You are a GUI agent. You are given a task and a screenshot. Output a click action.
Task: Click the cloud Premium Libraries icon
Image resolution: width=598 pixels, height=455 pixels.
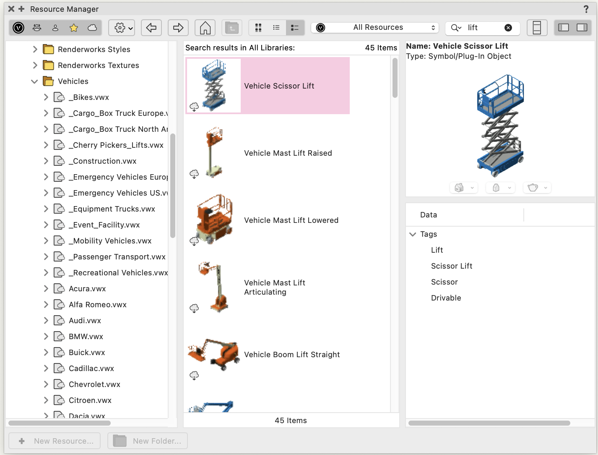92,28
